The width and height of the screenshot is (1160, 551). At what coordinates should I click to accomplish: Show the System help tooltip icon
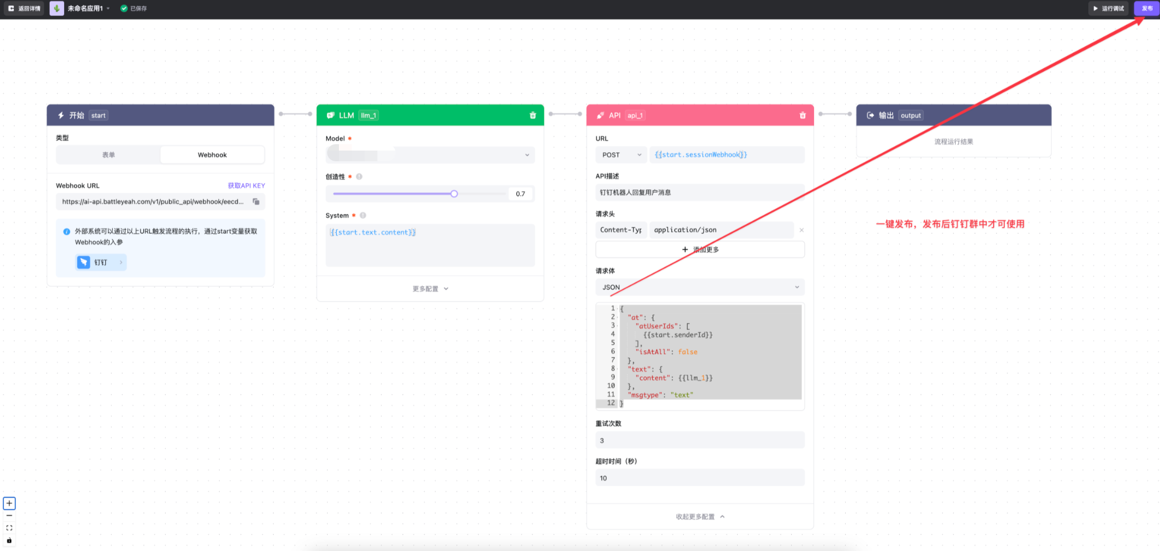pos(363,216)
